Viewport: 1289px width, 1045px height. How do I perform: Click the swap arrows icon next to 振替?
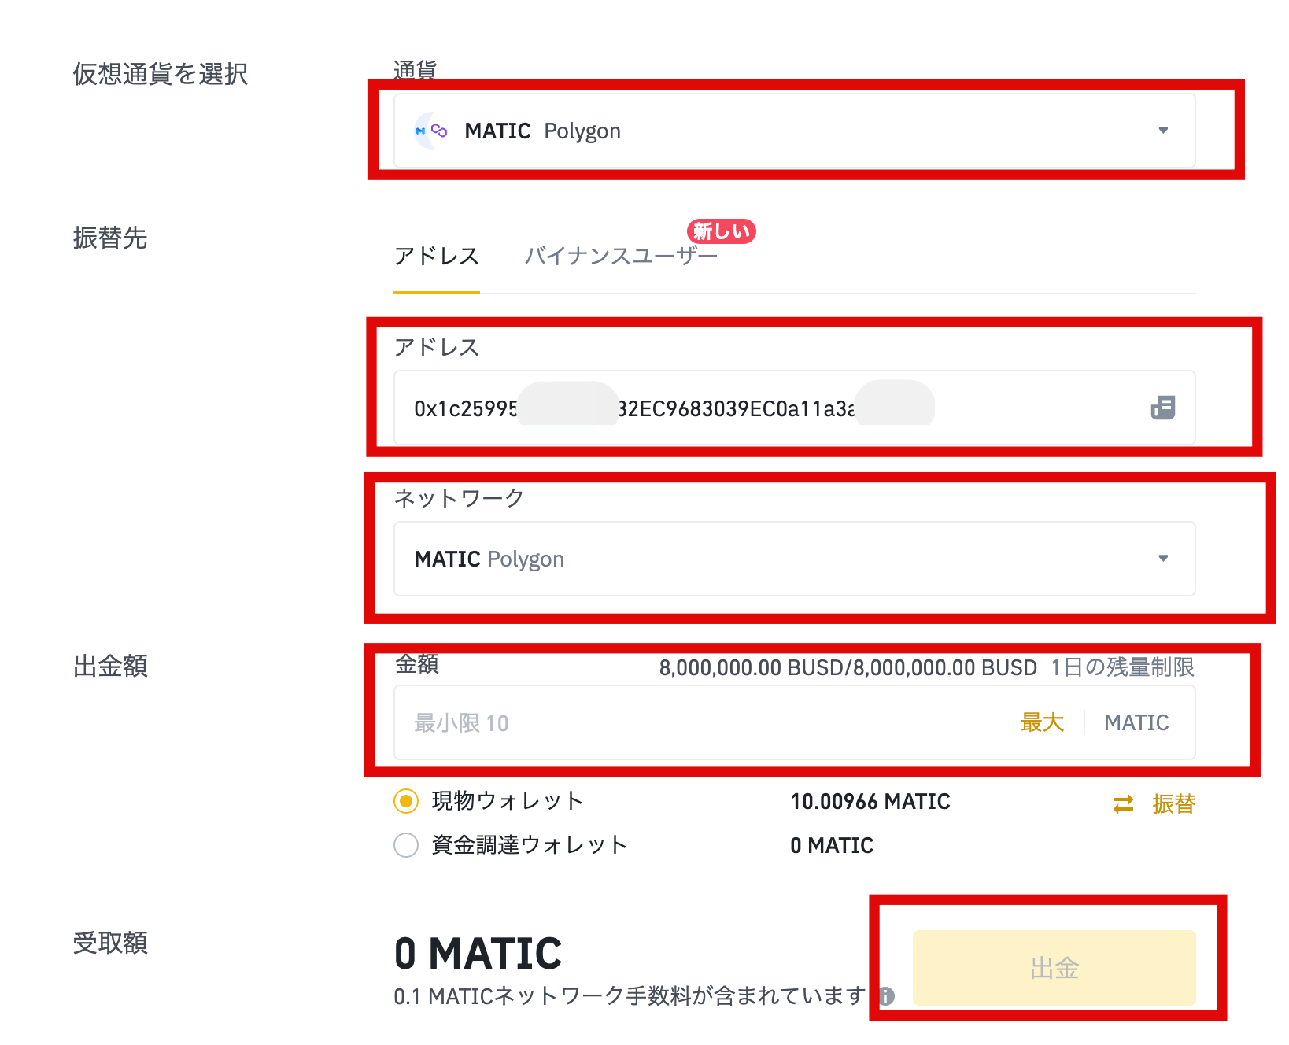point(1124,804)
